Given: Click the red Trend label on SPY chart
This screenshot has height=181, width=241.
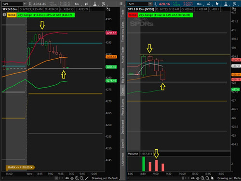Looking at the screenshot, I should click(133, 15).
